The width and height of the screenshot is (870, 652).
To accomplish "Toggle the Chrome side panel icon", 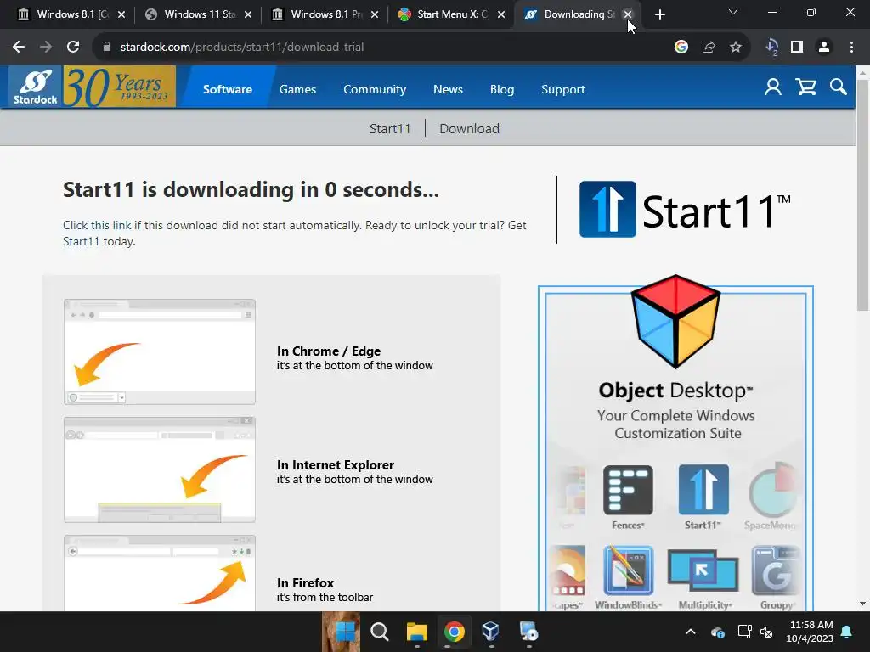I will pos(797,48).
